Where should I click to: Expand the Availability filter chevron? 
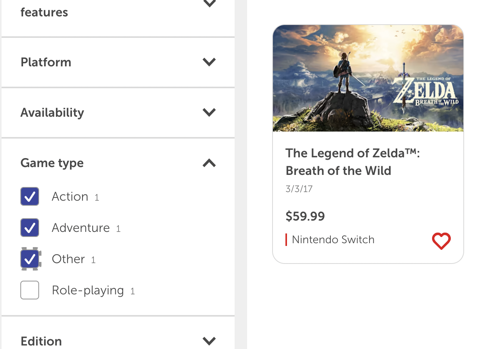(x=209, y=112)
